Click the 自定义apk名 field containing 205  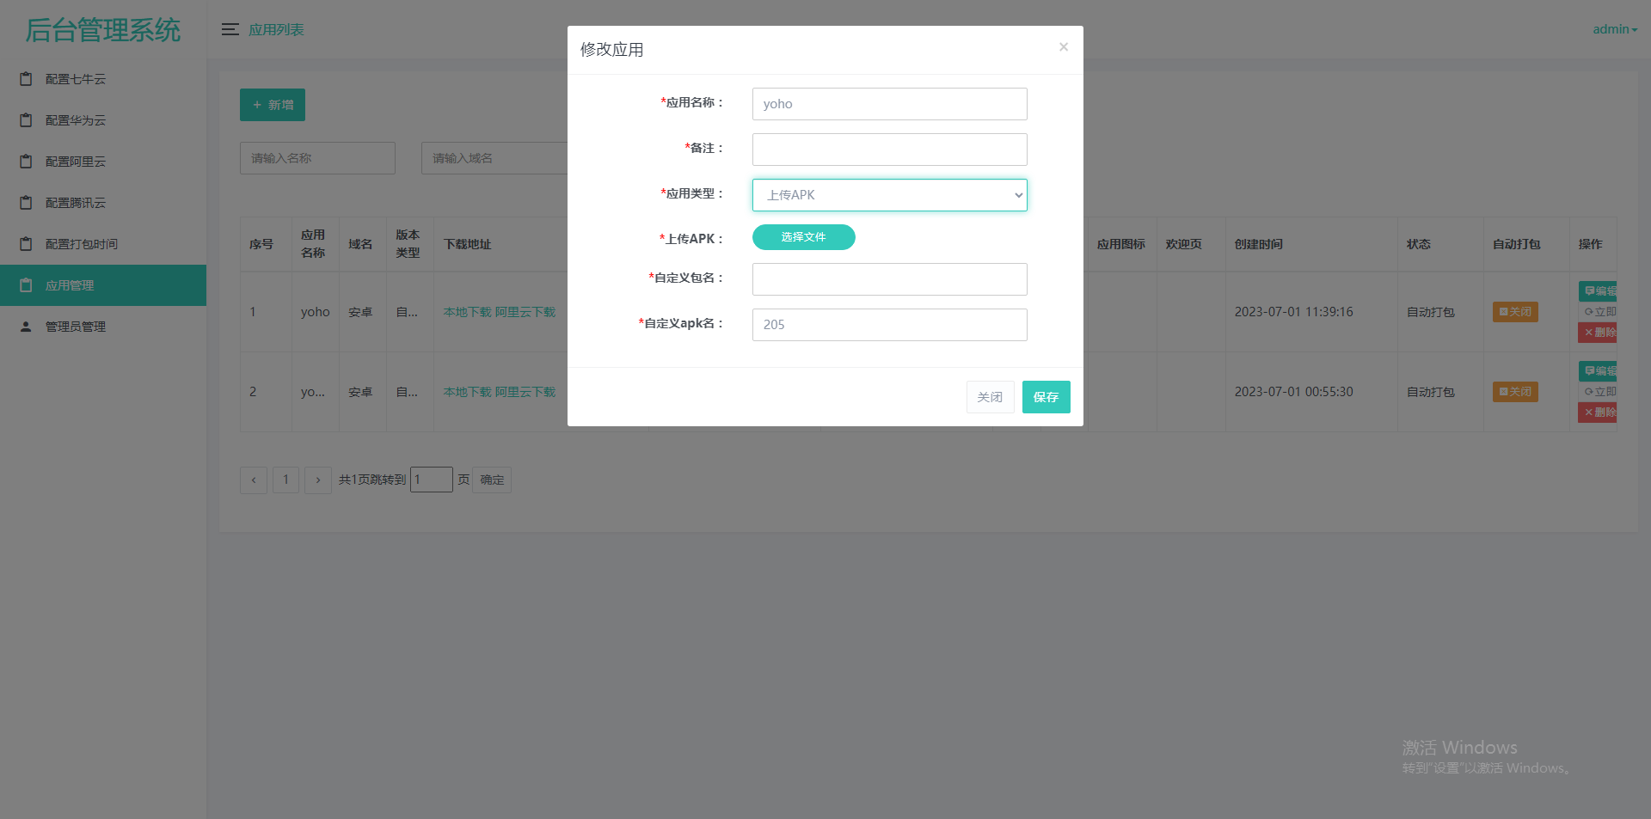tap(890, 325)
